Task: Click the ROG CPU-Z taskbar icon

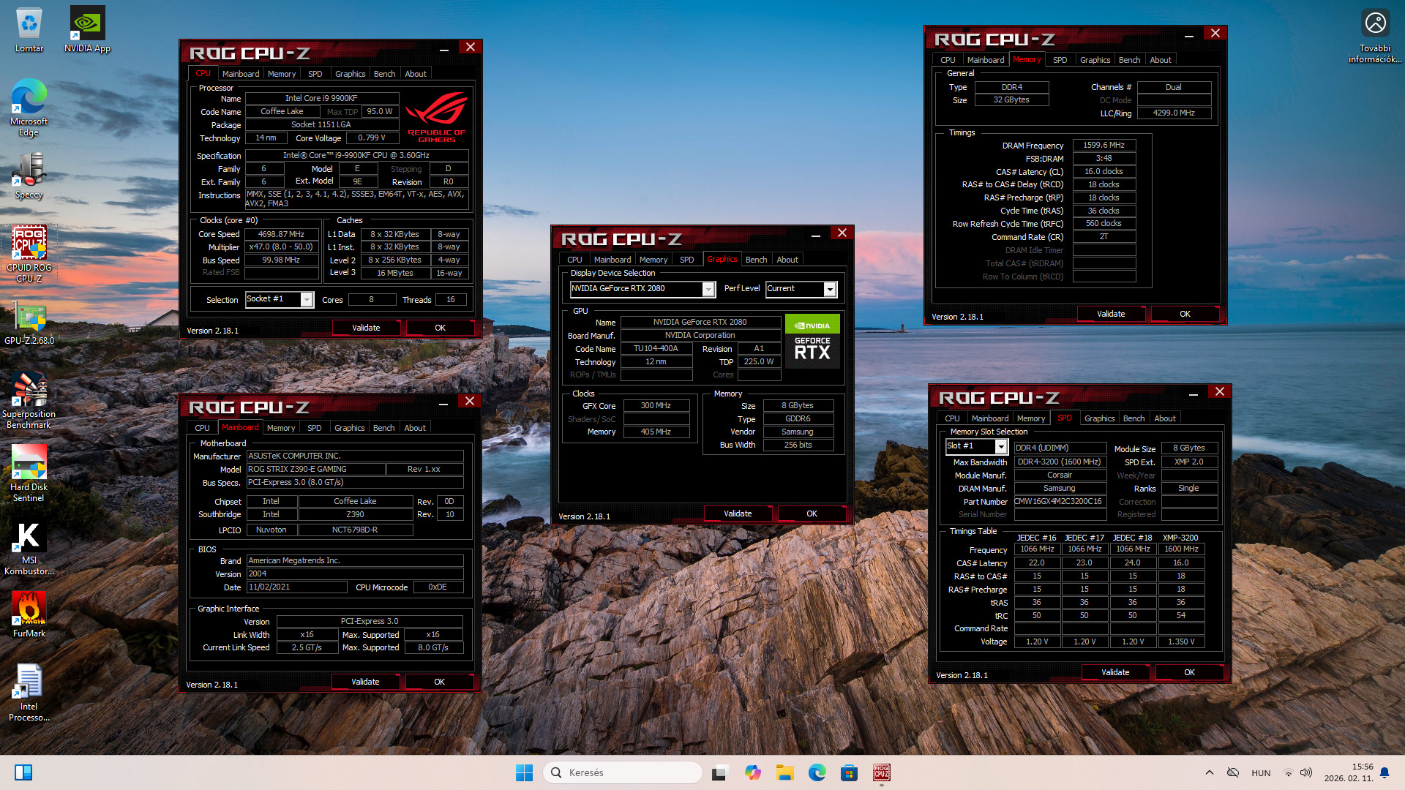Action: tap(882, 772)
